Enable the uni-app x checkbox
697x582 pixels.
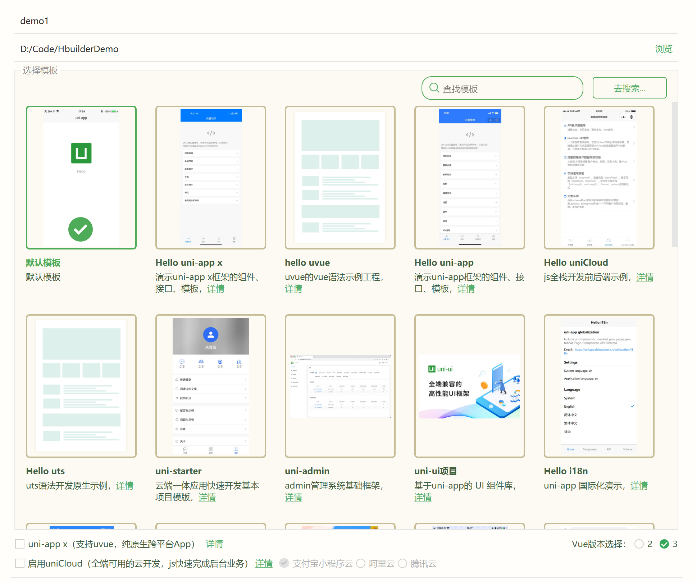click(20, 544)
